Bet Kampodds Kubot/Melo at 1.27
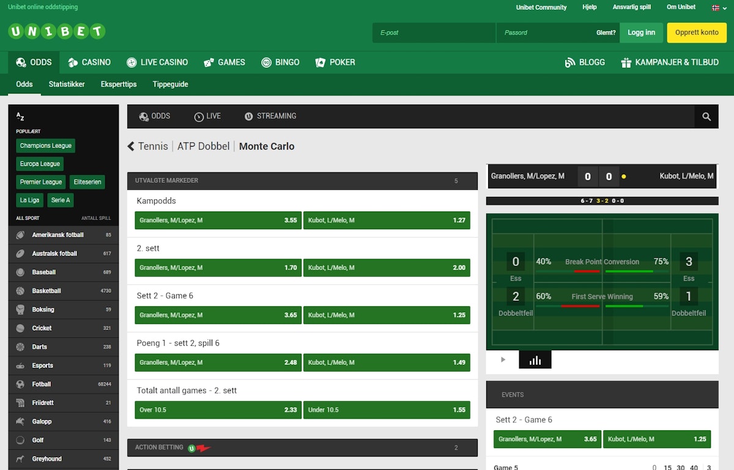Screen dimensions: 734x470 pyautogui.click(x=387, y=220)
